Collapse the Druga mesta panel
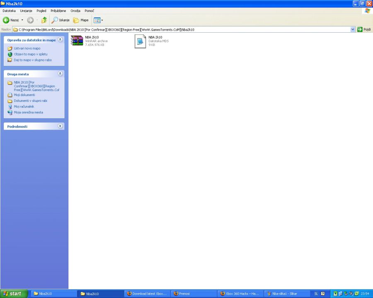 [x=60, y=74]
